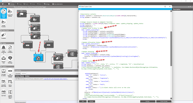Image resolution: width=193 pixels, height=103 pixels.
Task: Select the Successful? condition node
Action: pos(58,57)
